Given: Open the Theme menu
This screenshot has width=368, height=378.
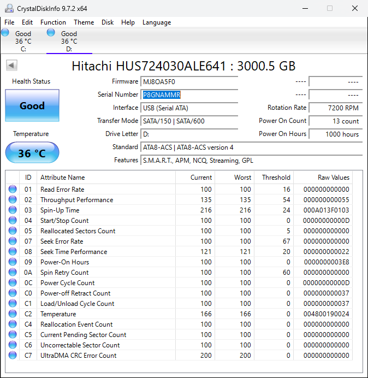Looking at the screenshot, I should (84, 22).
